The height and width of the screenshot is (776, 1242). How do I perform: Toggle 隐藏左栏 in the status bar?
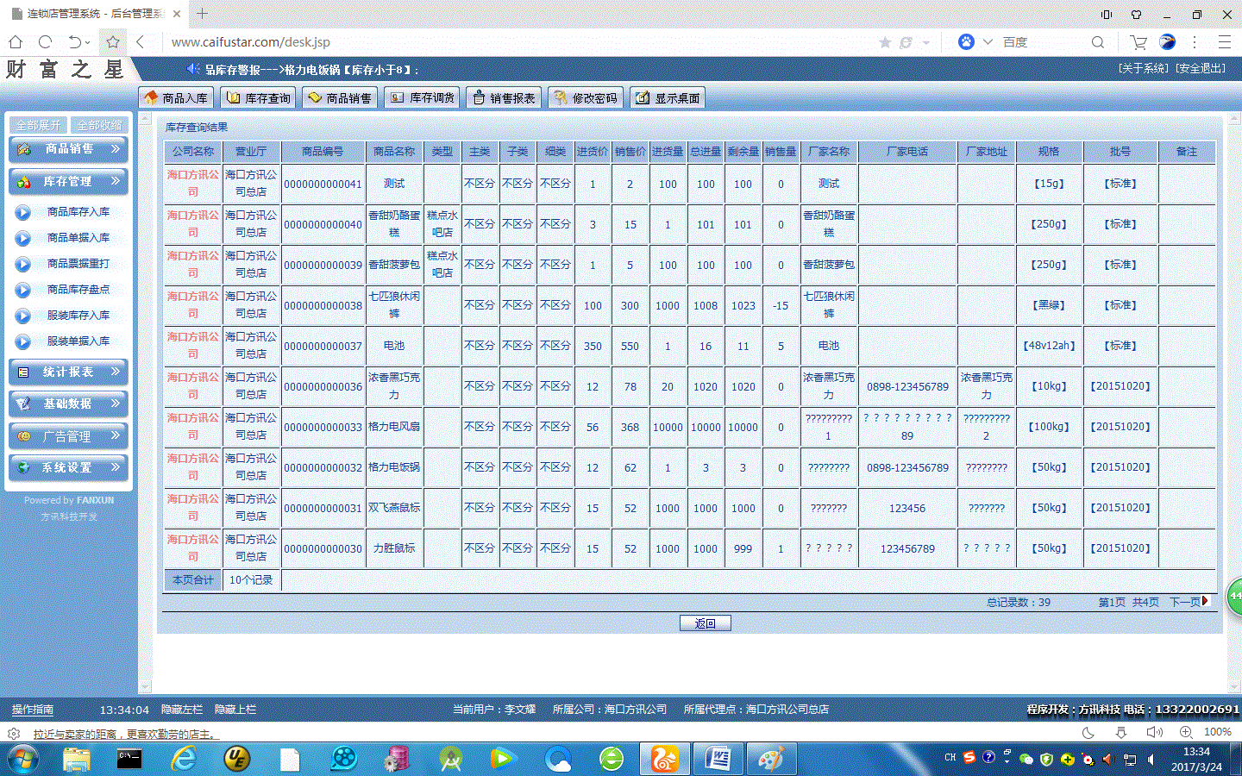pos(182,710)
